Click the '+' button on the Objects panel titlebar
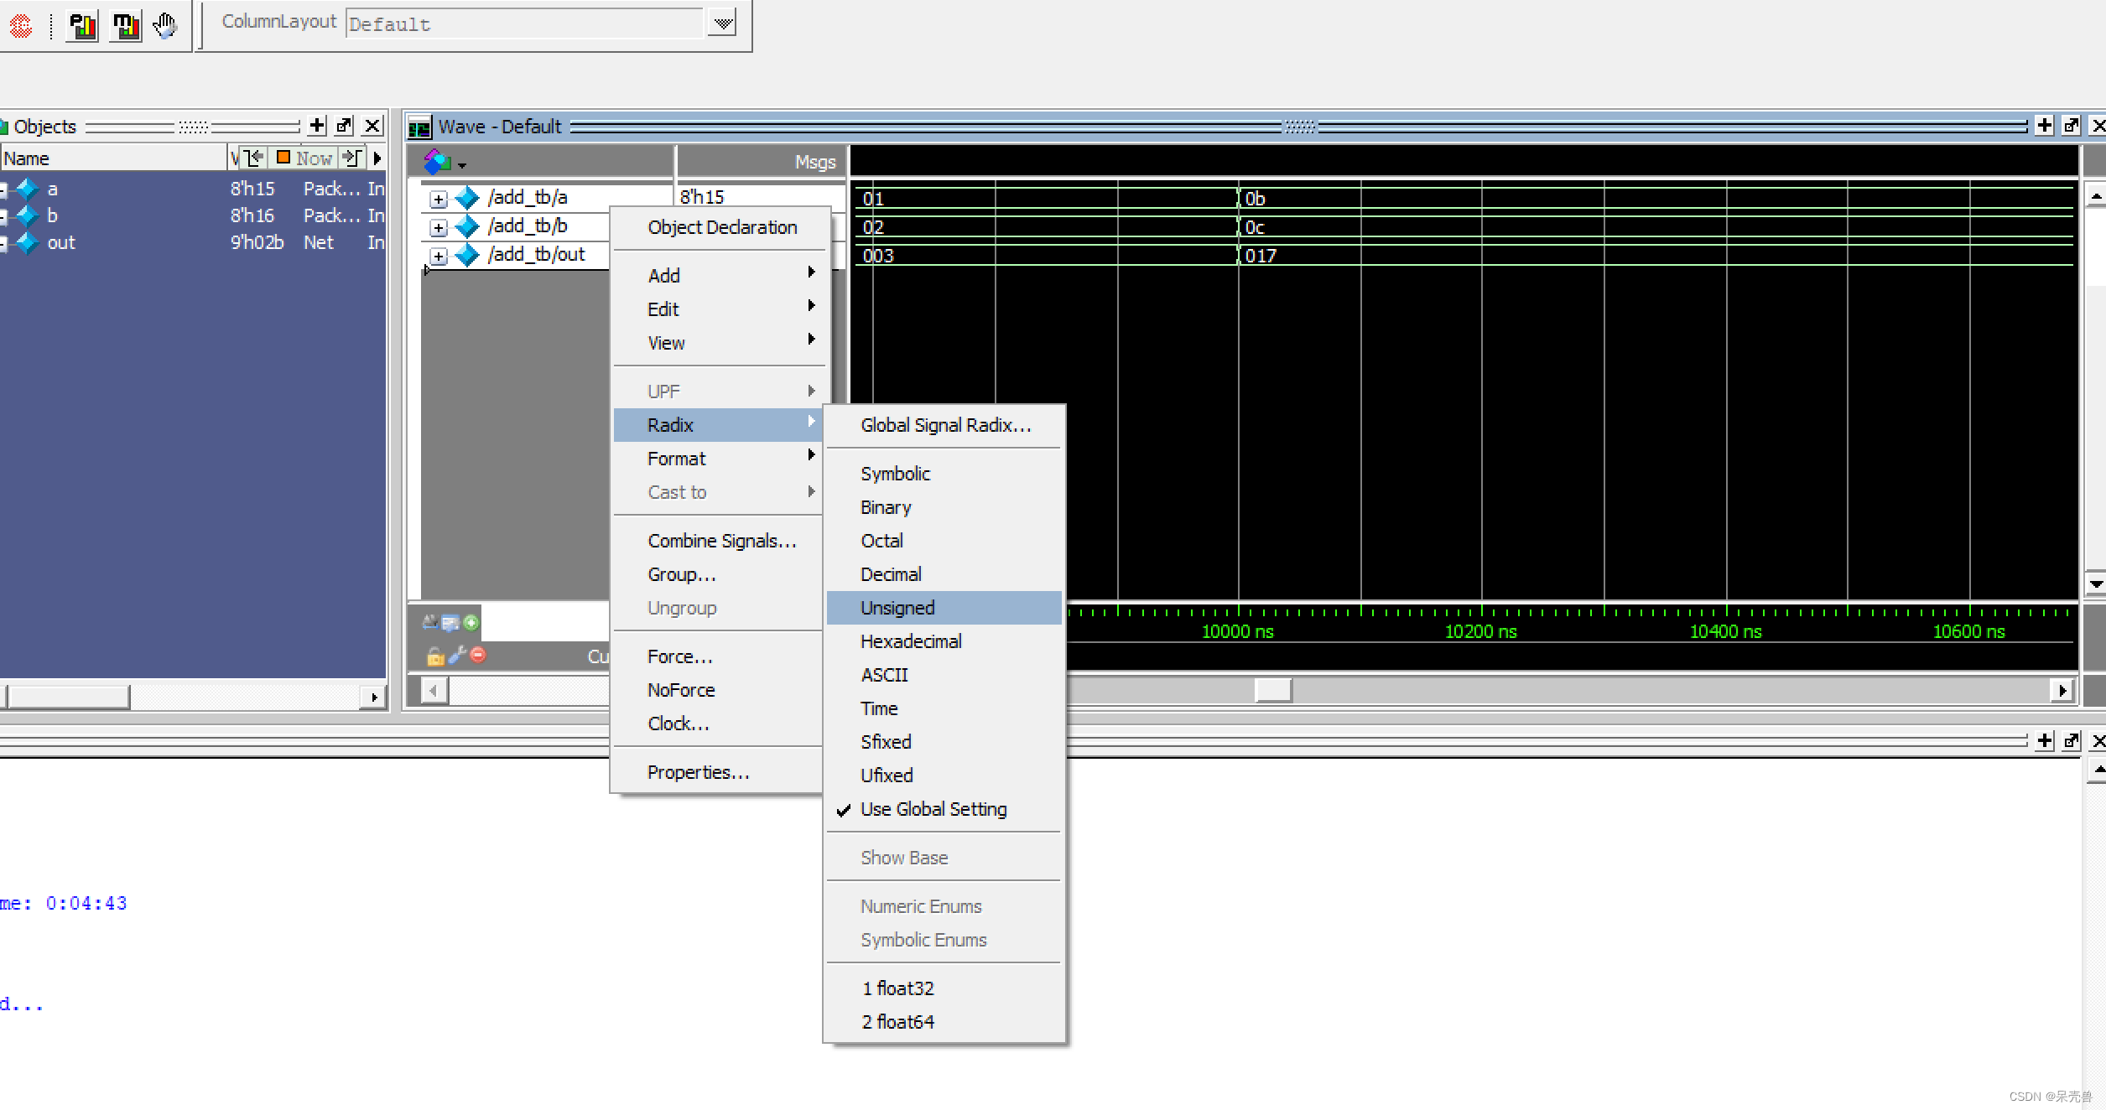The width and height of the screenshot is (2106, 1110). point(316,125)
